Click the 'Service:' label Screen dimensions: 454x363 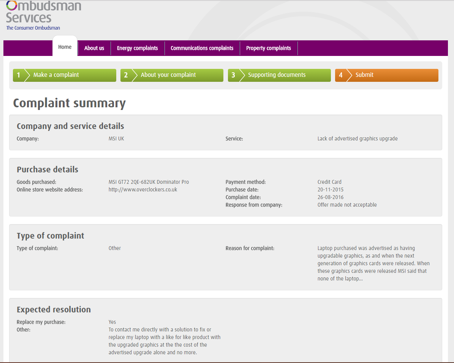point(234,139)
